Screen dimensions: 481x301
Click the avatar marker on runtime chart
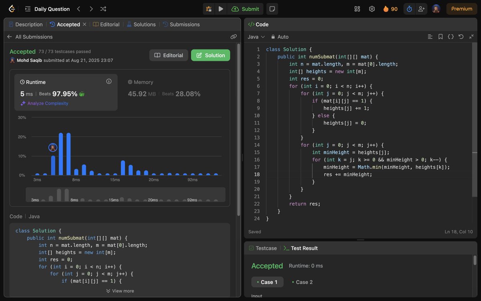pos(53,147)
